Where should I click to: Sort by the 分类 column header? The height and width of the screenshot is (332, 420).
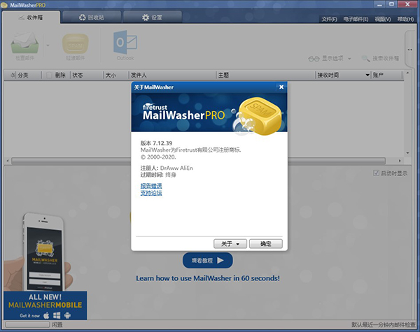pos(23,75)
